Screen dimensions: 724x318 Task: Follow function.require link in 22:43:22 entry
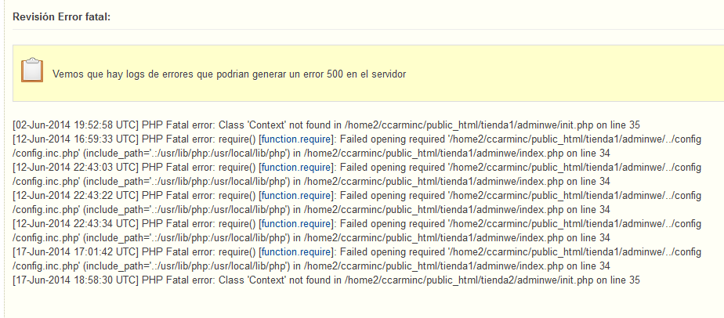click(296, 196)
